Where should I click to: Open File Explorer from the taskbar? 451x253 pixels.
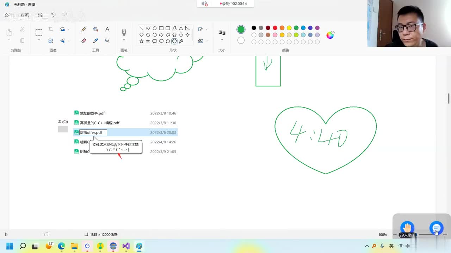(74, 246)
